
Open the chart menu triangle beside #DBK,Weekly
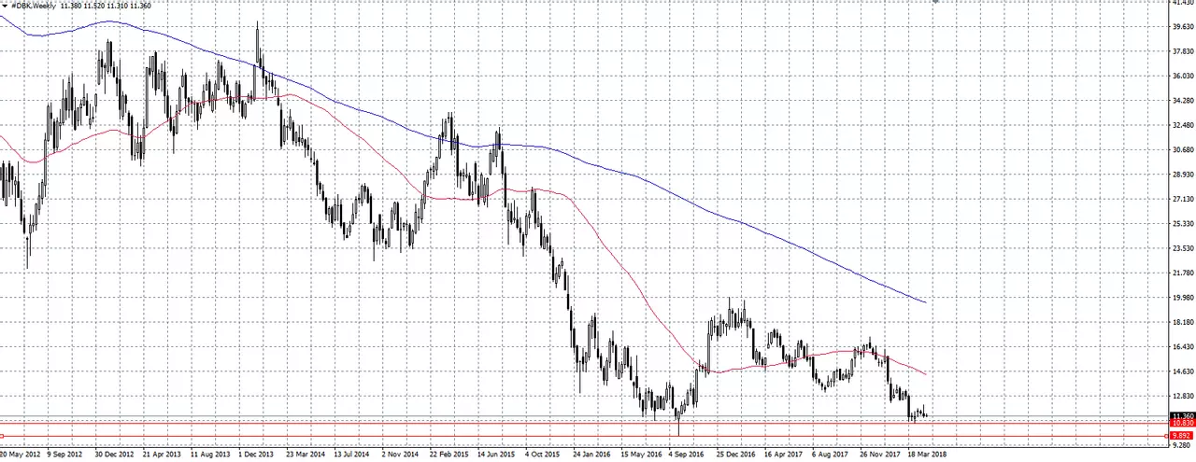(4, 6)
